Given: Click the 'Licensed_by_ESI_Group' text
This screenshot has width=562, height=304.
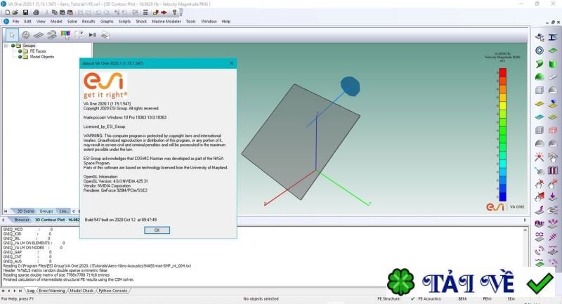Looking at the screenshot, I should click(x=104, y=126).
